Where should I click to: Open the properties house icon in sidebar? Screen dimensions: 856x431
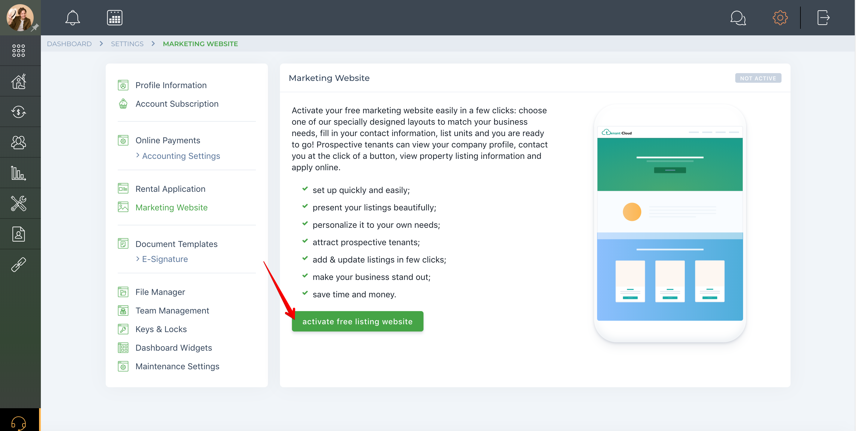[x=19, y=81]
